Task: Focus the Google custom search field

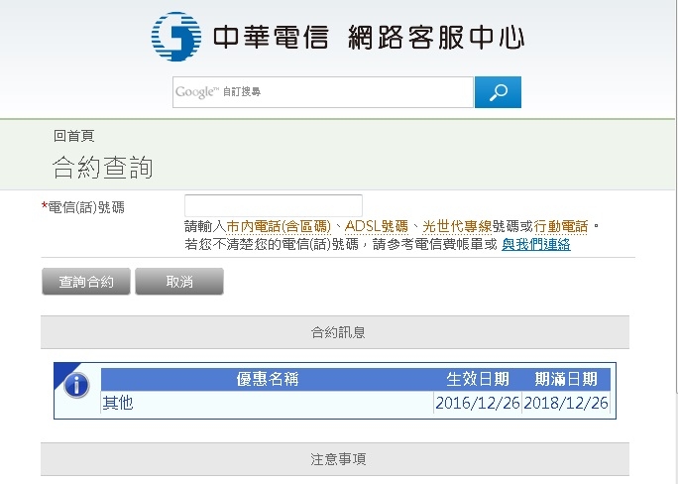Action: (x=322, y=92)
